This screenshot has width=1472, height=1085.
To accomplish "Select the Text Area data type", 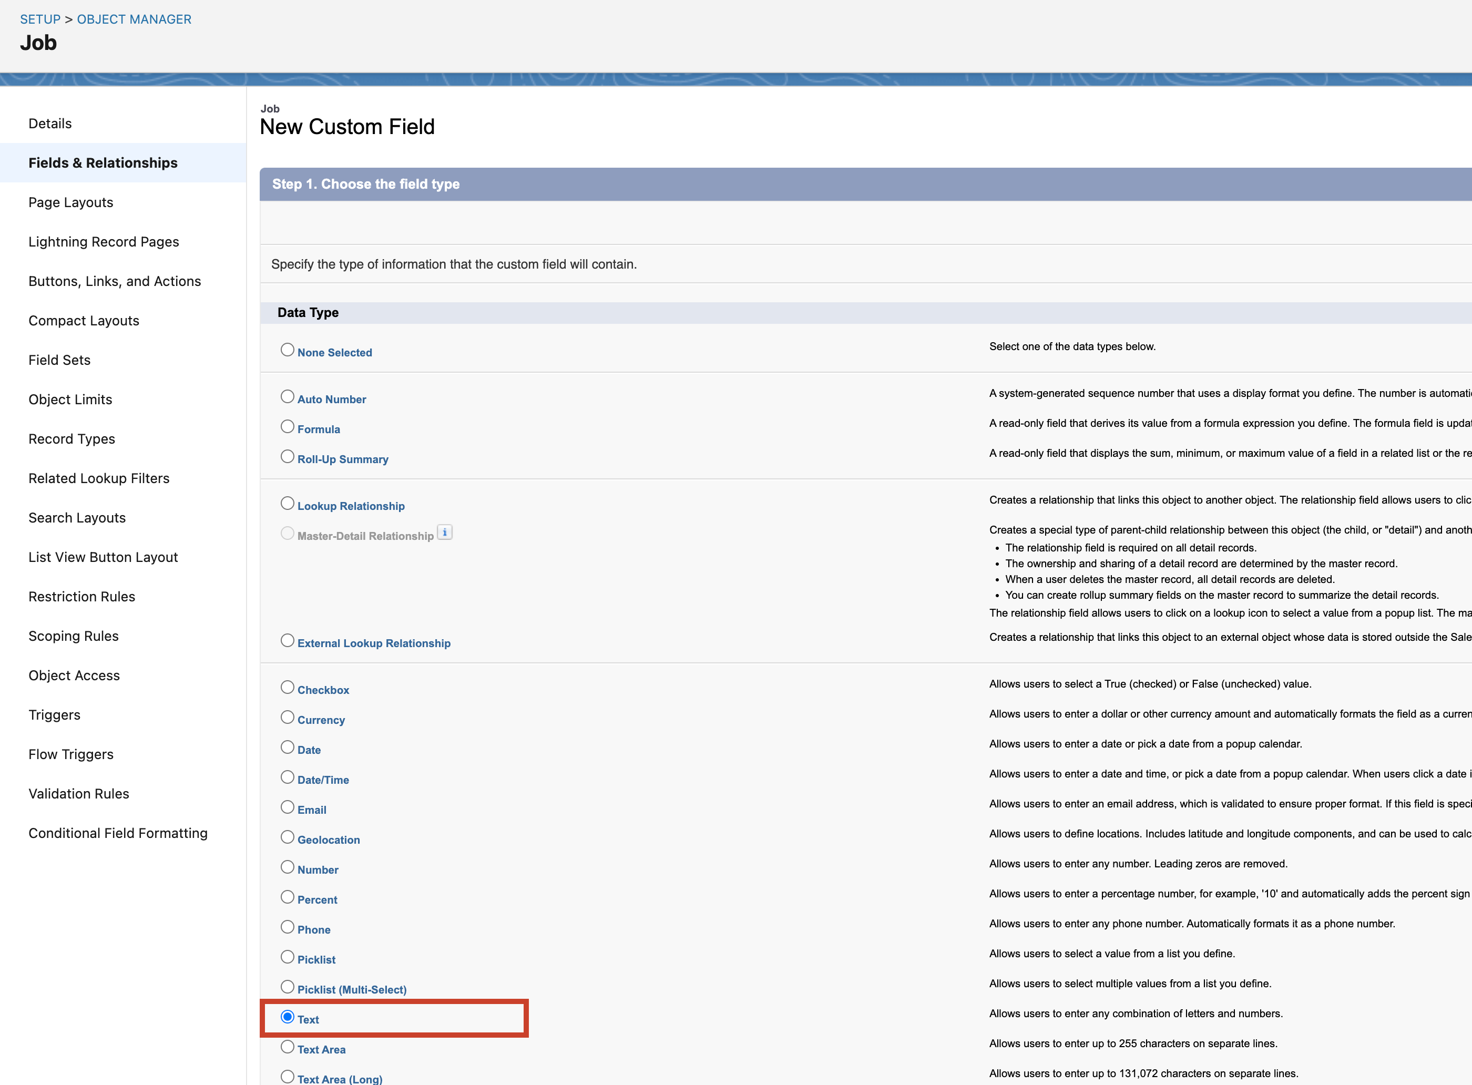I will [x=287, y=1046].
